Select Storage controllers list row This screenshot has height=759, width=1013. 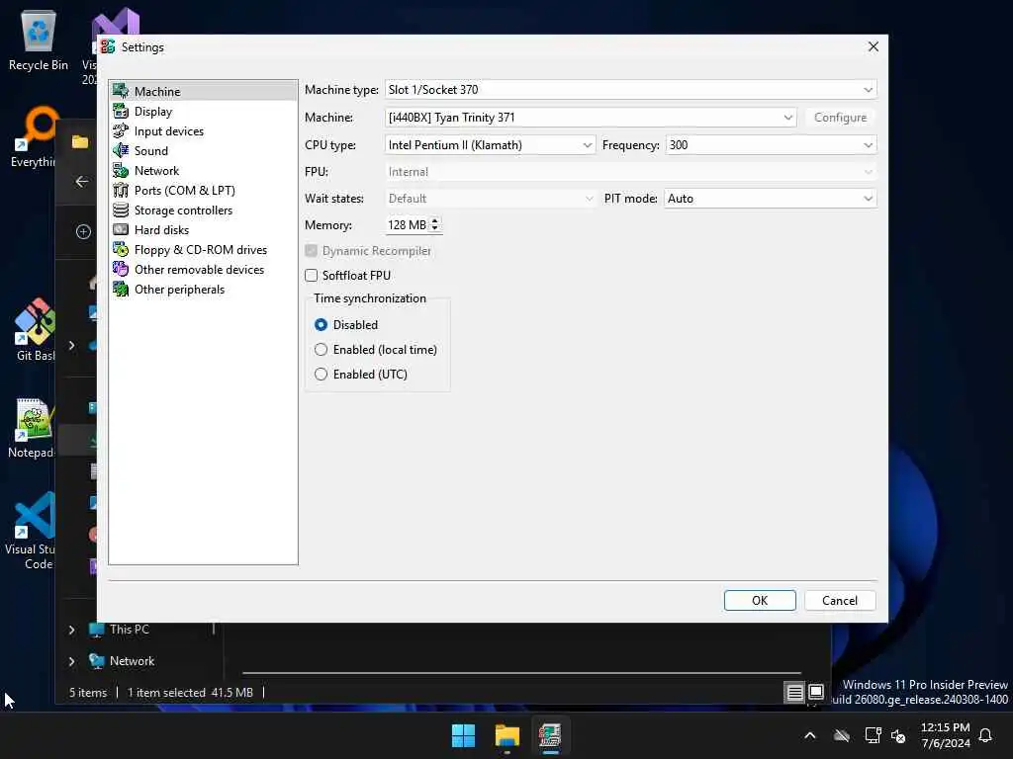(x=203, y=210)
